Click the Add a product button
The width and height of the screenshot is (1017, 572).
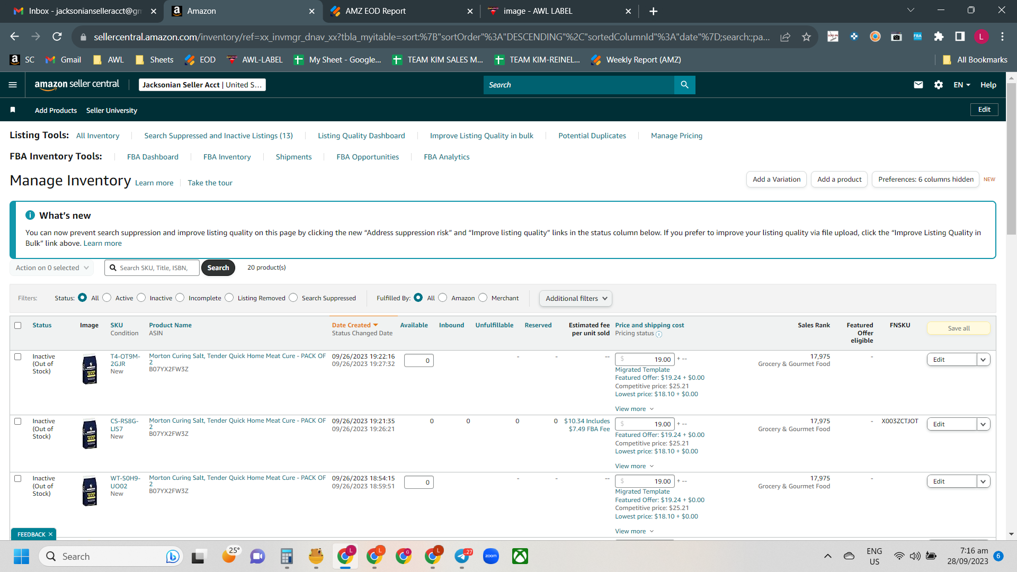[840, 180]
